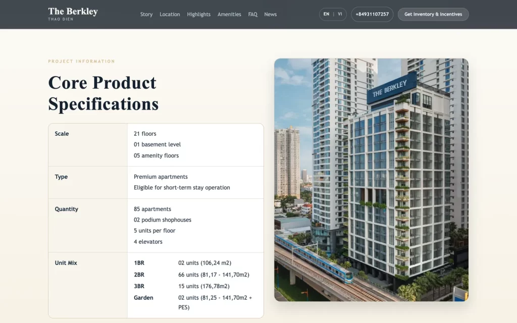Screen dimensions: 517x323
Task: Select the Scale row label
Action: tap(62, 133)
